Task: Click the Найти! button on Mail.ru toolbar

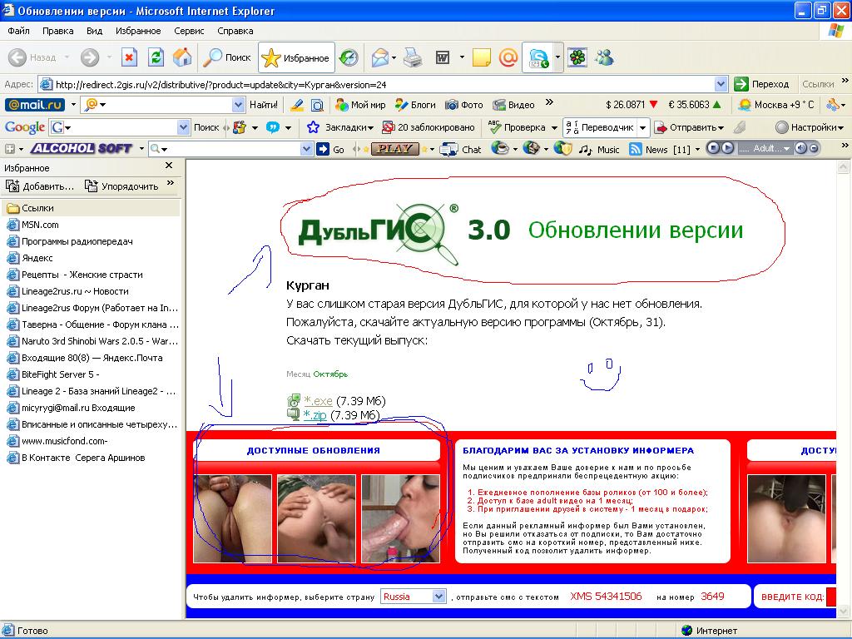Action: pyautogui.click(x=264, y=105)
